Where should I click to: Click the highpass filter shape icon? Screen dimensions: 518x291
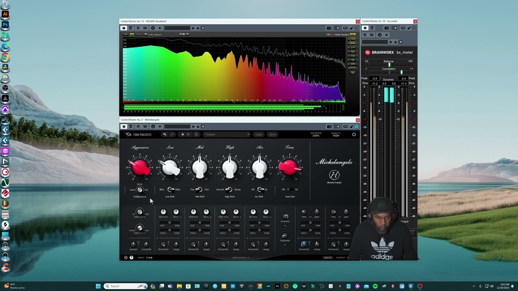(x=285, y=245)
